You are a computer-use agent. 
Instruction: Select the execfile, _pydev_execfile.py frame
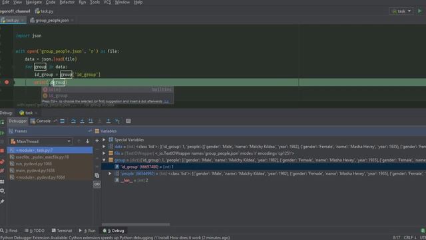pyautogui.click(x=50, y=157)
